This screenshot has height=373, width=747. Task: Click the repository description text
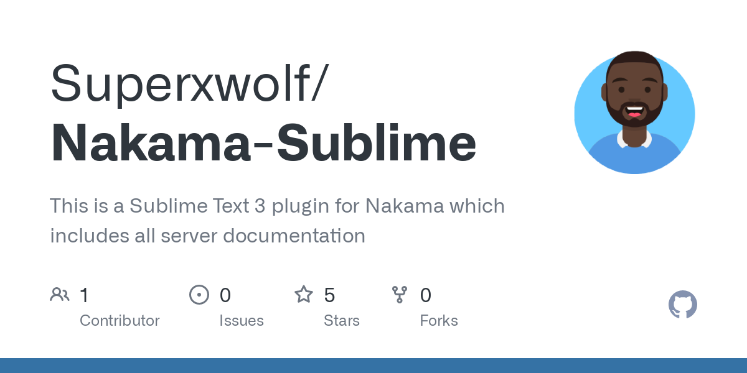pyautogui.click(x=277, y=221)
